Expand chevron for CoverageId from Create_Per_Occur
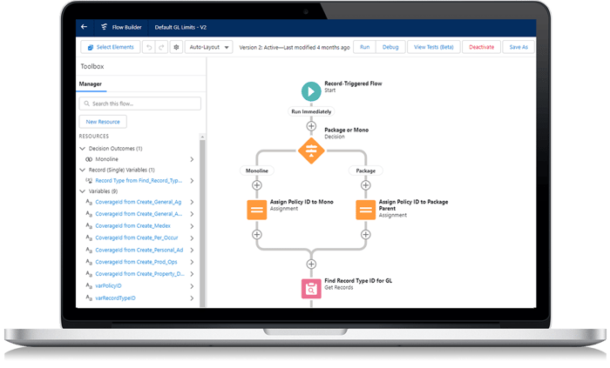The width and height of the screenshot is (610, 368). click(x=192, y=238)
